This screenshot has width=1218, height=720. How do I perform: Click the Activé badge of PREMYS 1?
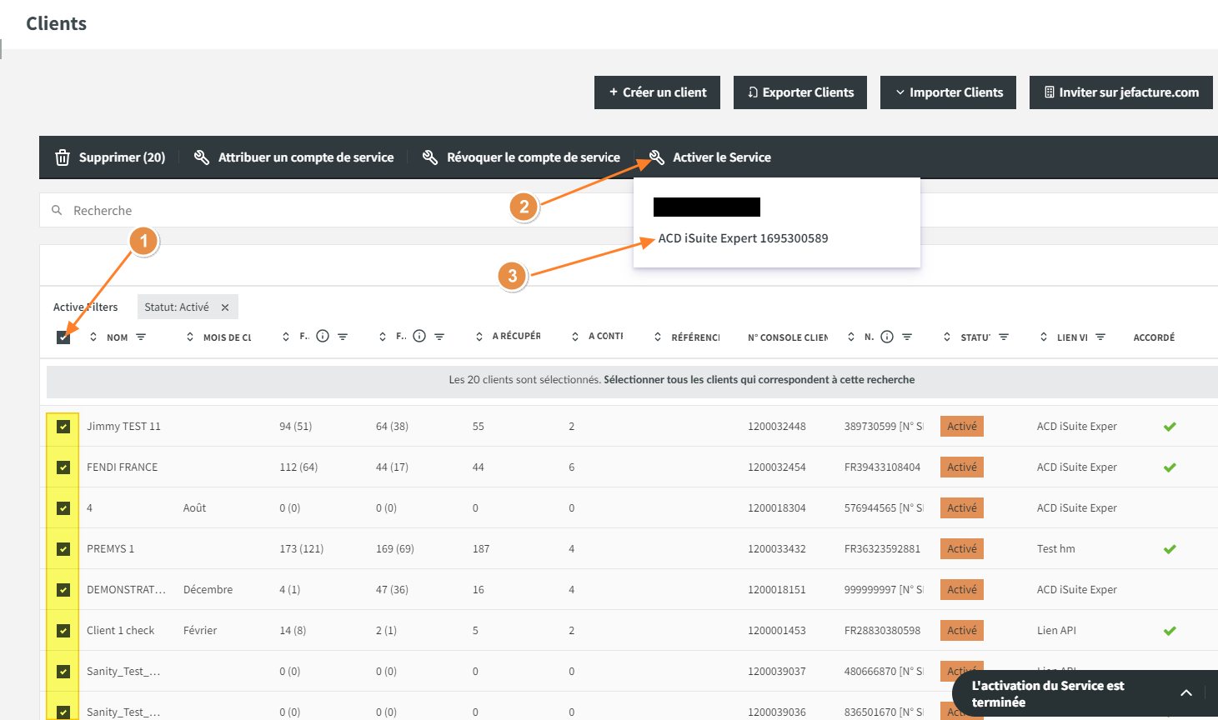[962, 549]
